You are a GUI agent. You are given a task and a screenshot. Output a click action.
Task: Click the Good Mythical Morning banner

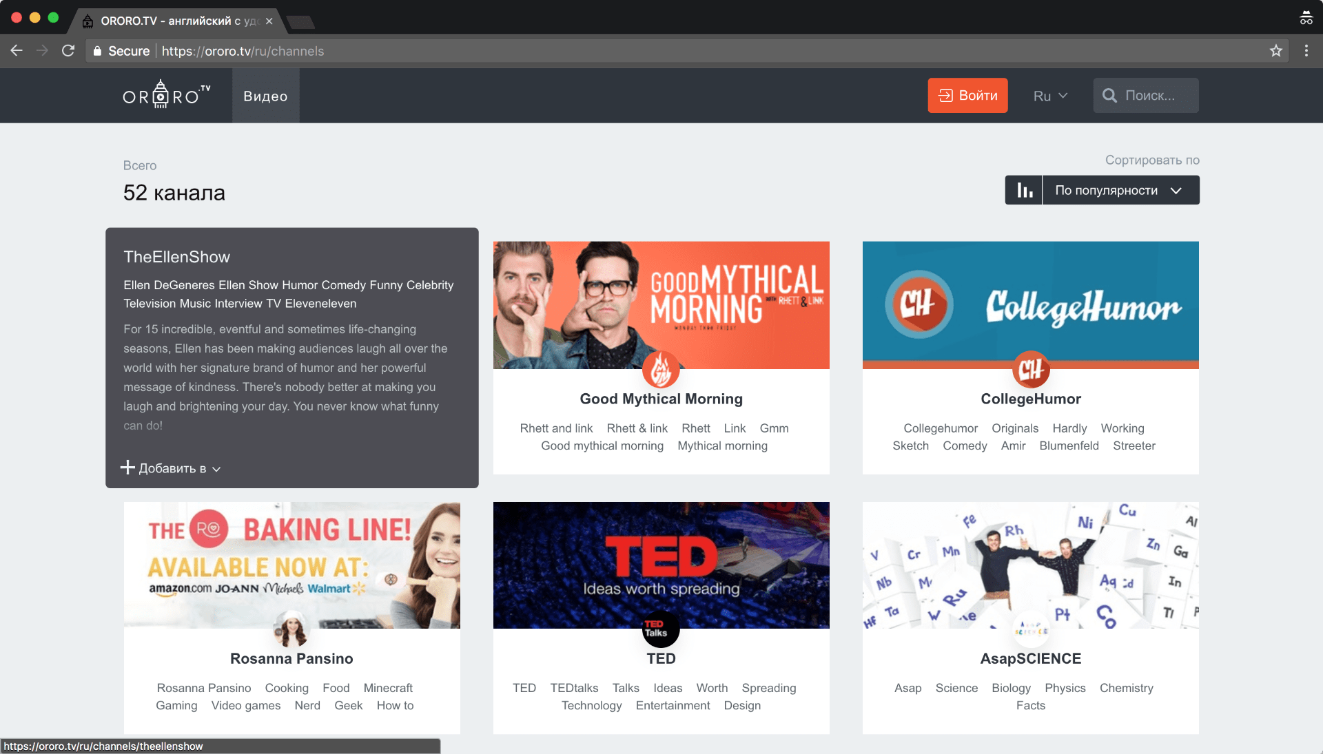point(661,305)
